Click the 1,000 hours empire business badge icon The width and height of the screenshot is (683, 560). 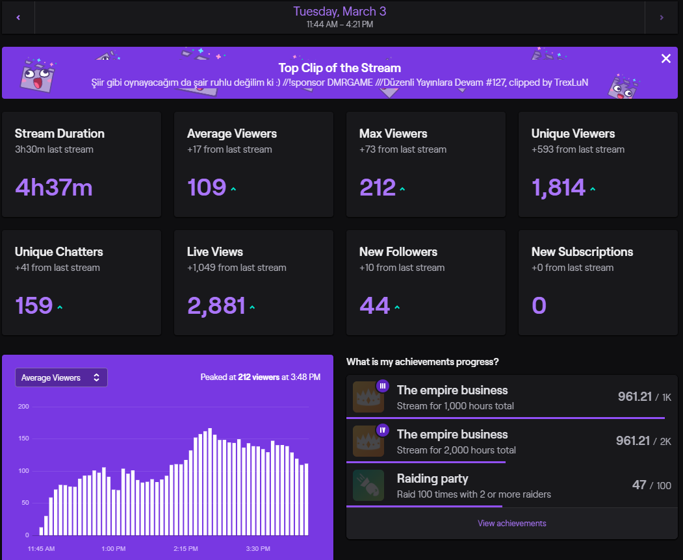click(368, 397)
